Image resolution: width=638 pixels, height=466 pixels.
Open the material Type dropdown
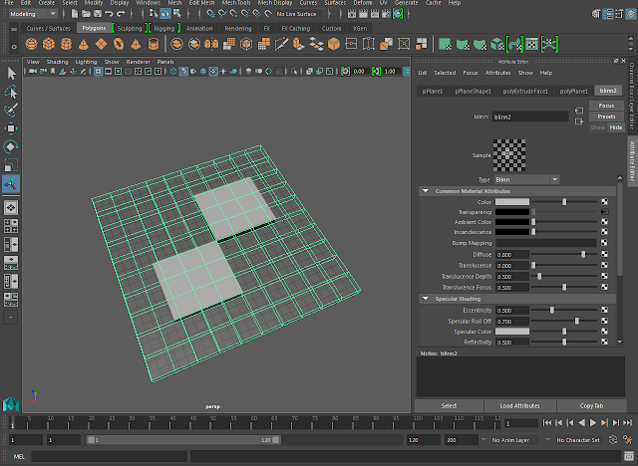(x=527, y=179)
